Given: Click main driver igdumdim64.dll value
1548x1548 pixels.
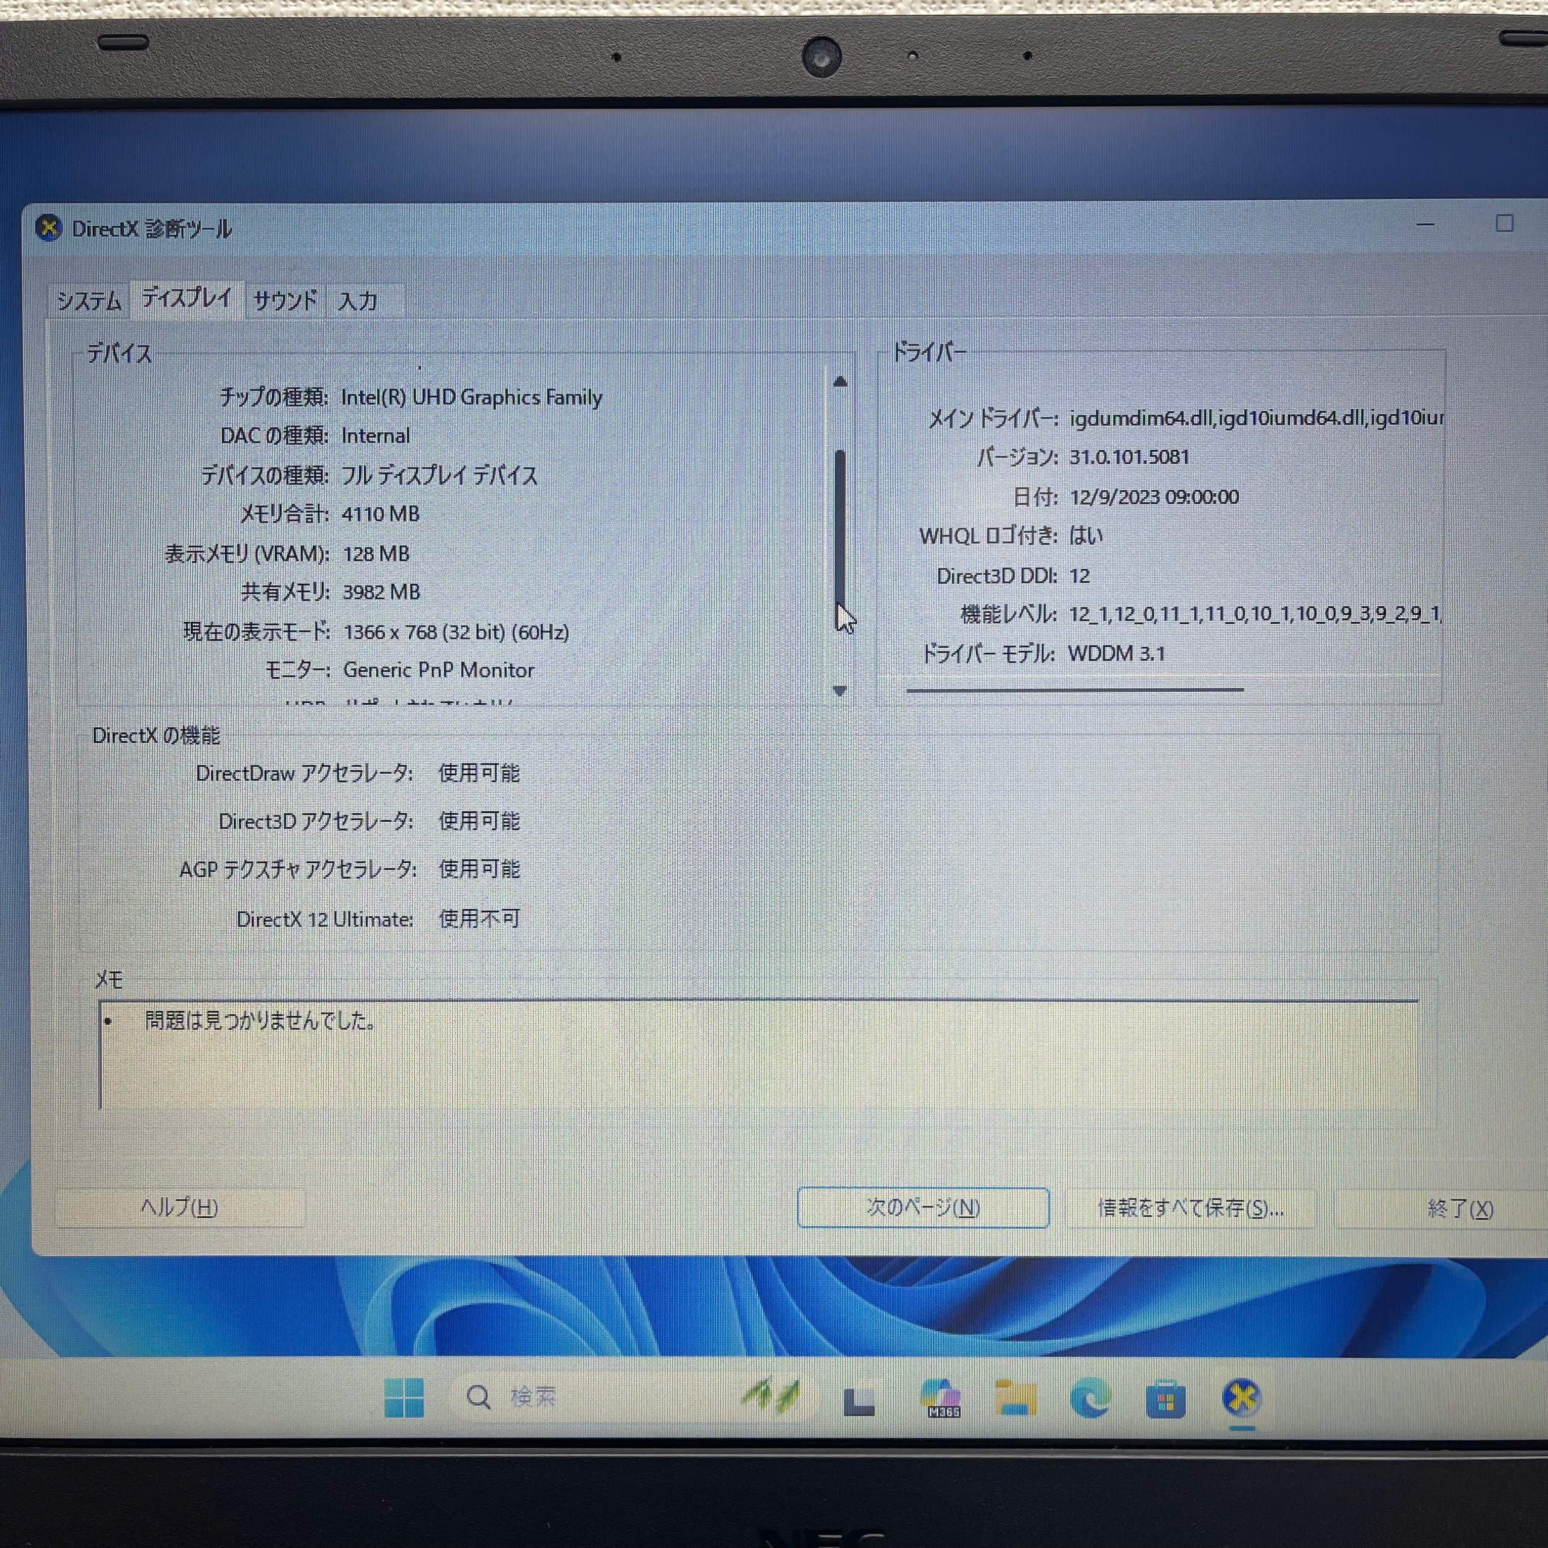Looking at the screenshot, I should coord(1256,417).
